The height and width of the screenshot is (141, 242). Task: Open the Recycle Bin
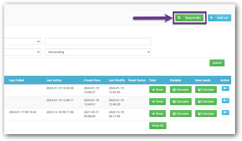[x=189, y=18]
